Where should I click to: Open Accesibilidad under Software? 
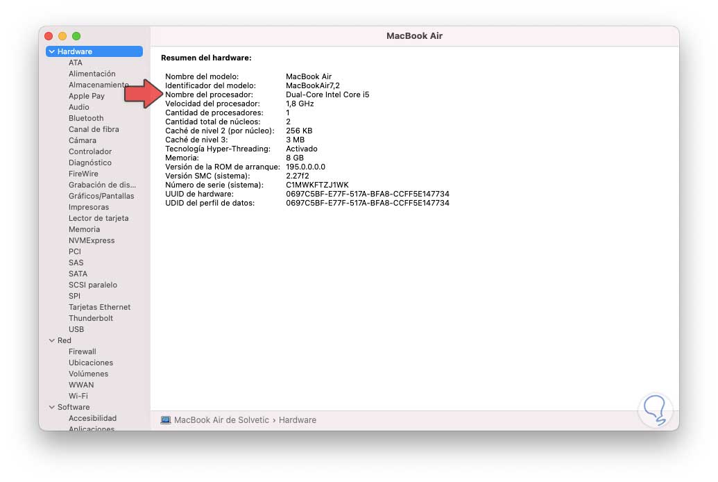tap(92, 418)
